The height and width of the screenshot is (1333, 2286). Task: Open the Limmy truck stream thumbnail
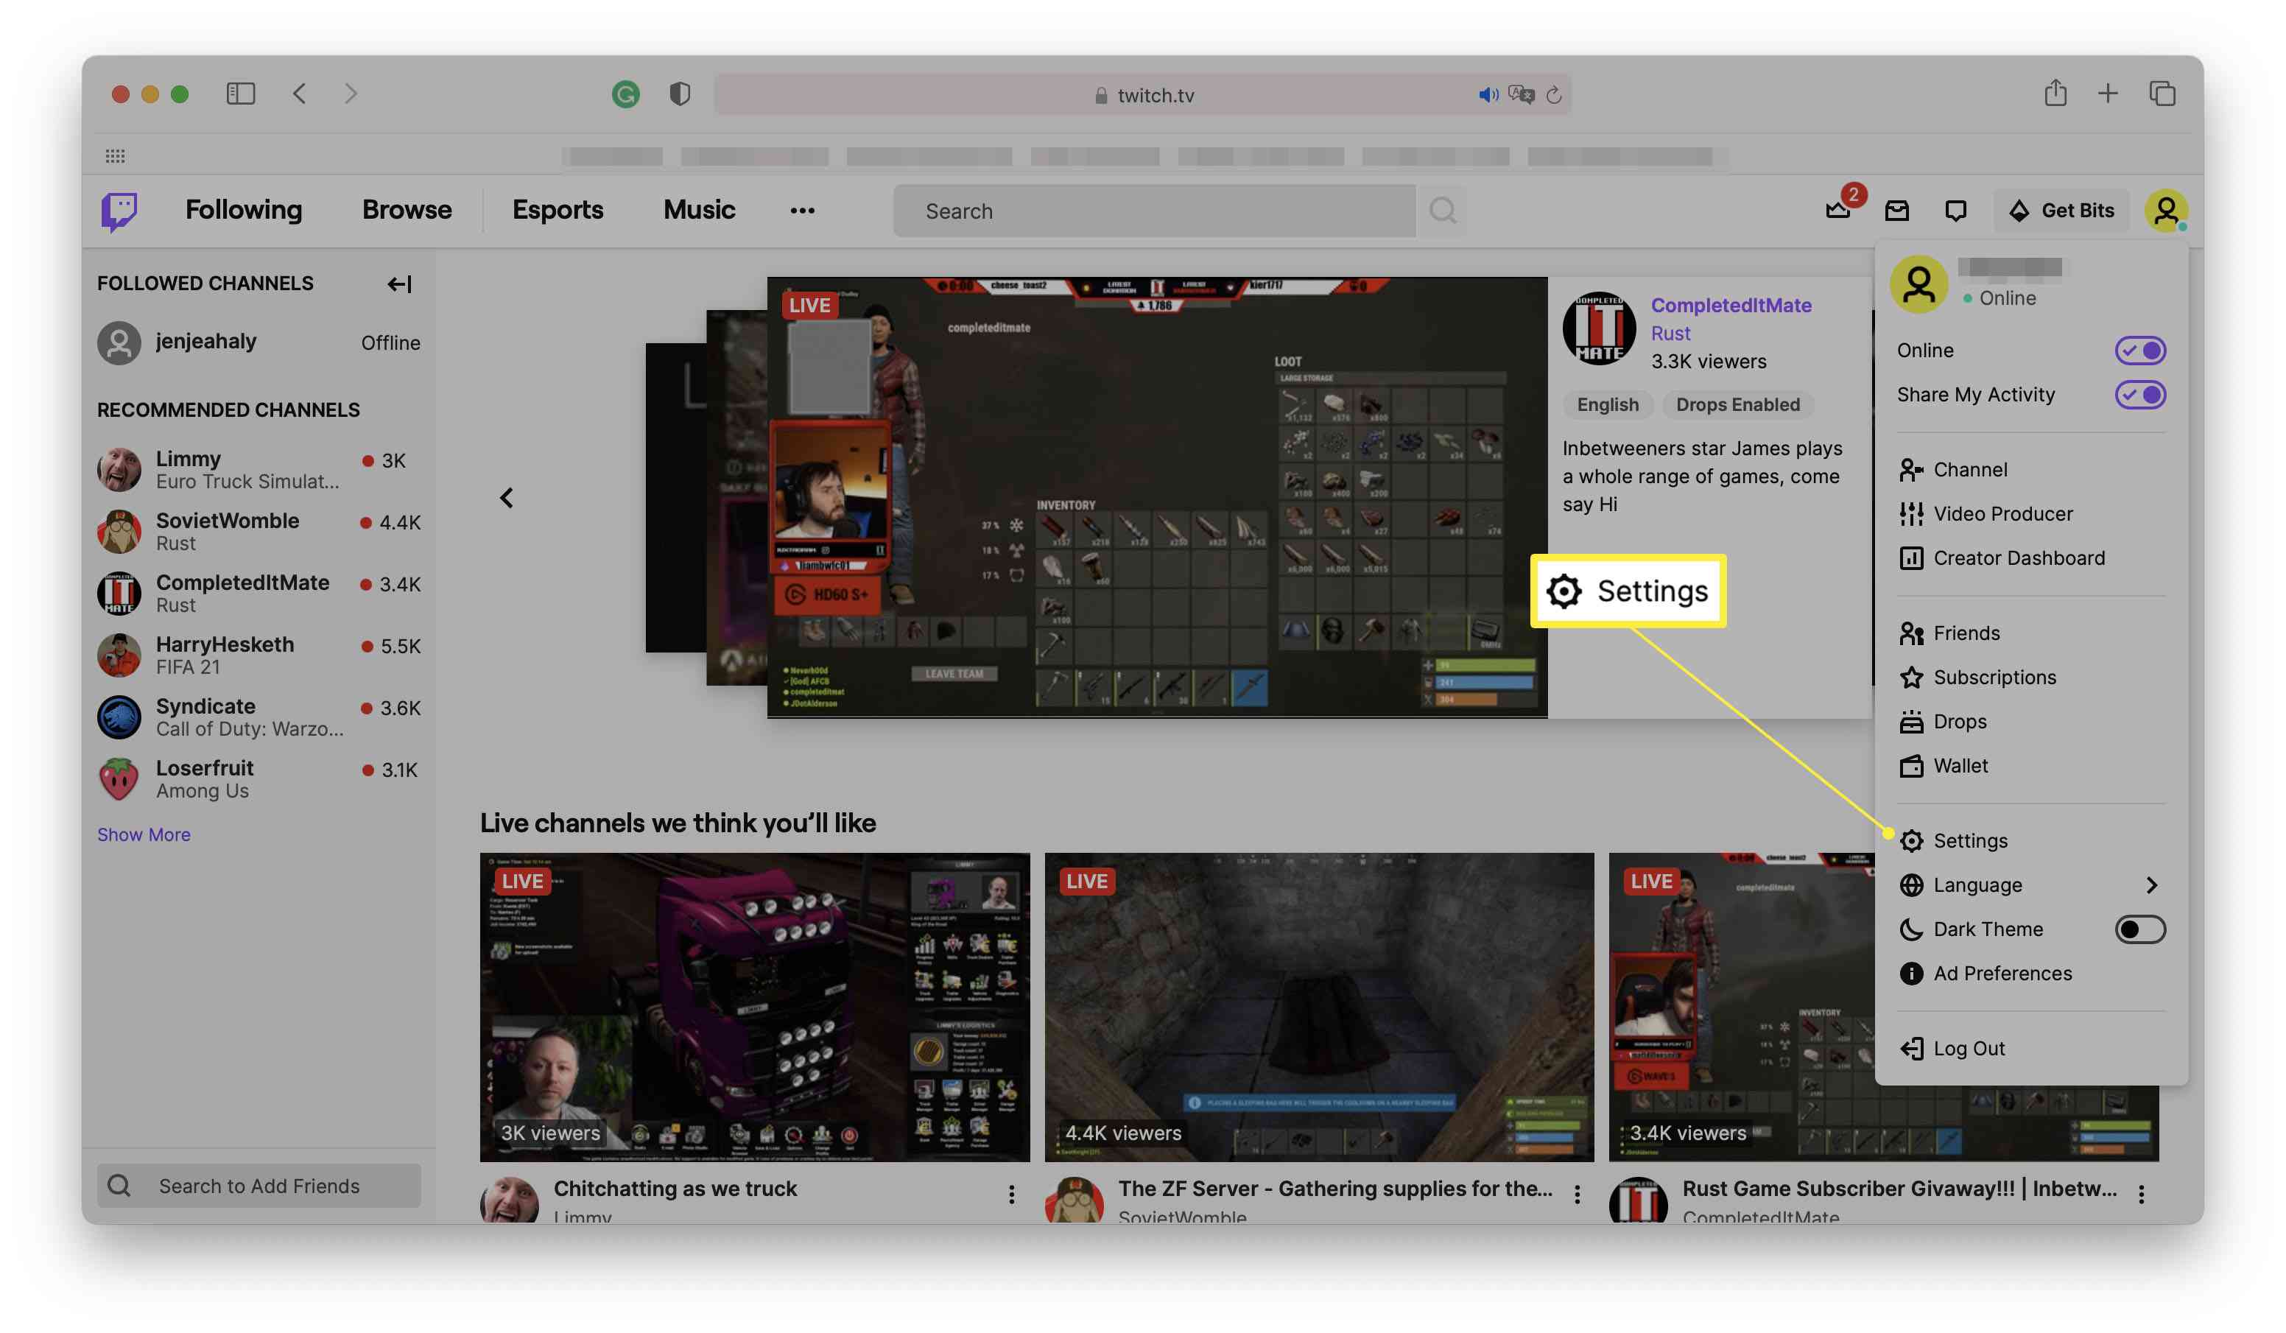click(755, 1006)
